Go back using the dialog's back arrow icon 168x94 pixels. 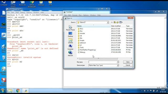point(112,22)
